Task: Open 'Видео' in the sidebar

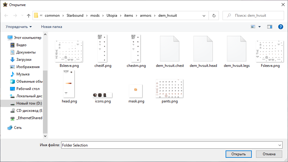Action: tap(18, 45)
